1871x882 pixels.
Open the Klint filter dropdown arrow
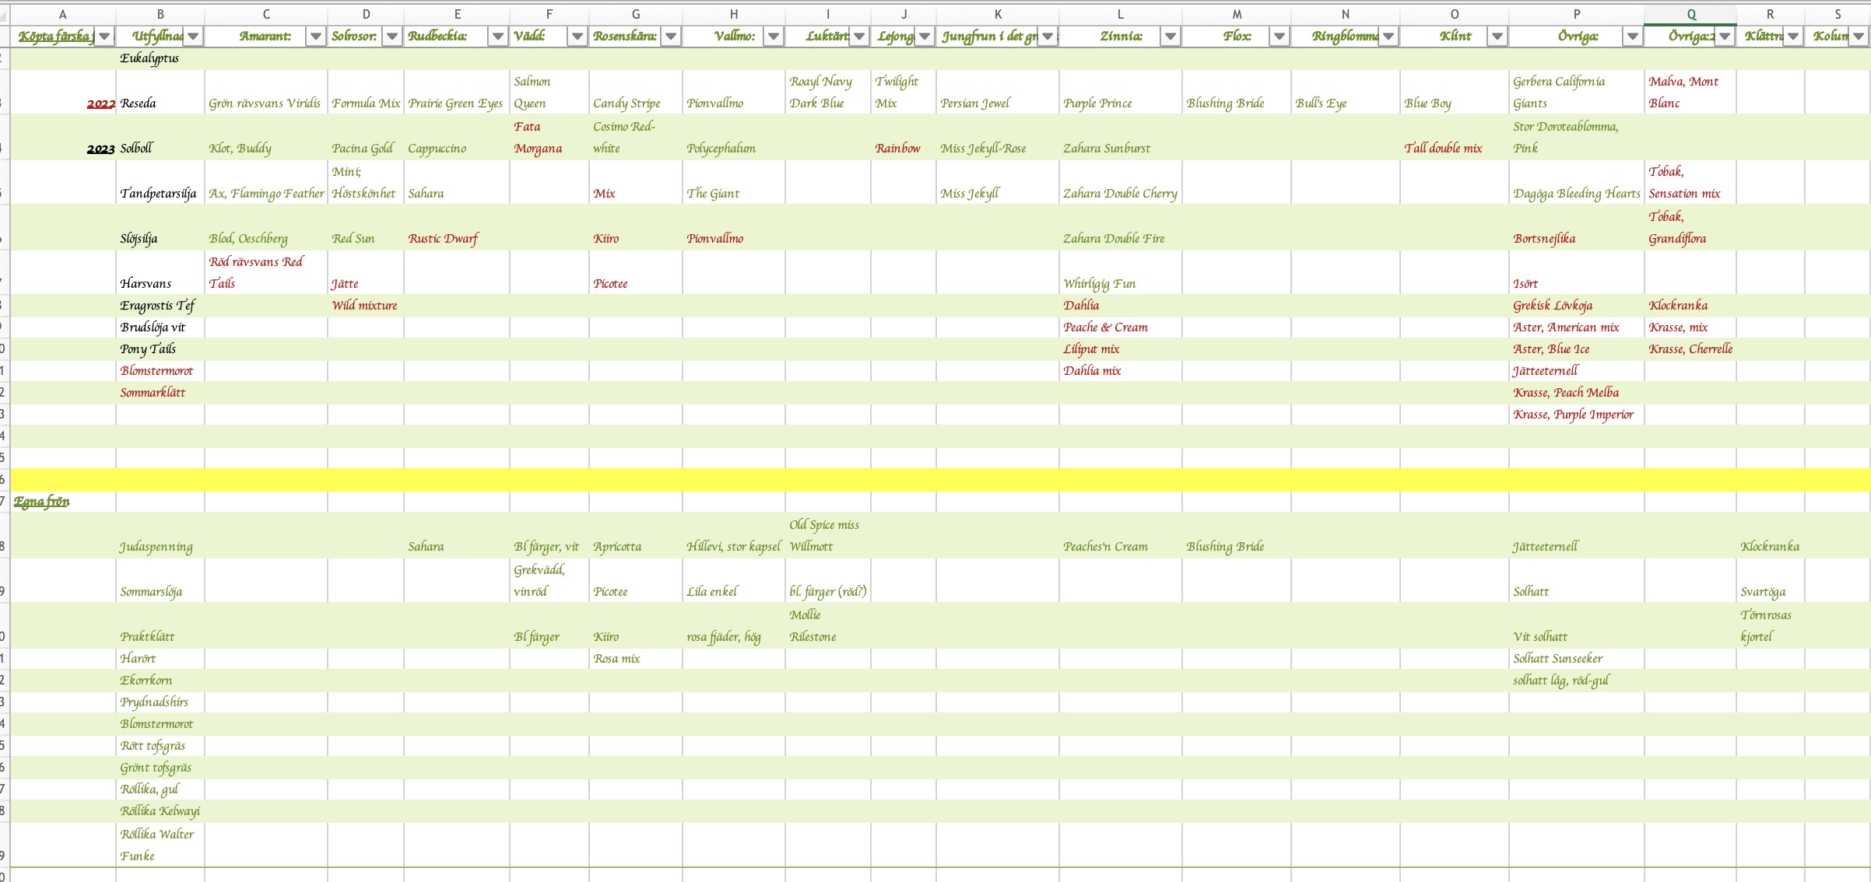pos(1497,36)
